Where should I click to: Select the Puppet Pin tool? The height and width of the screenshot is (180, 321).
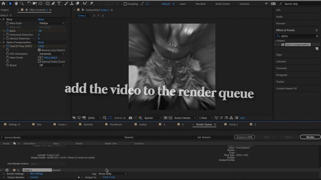tap(91, 3)
